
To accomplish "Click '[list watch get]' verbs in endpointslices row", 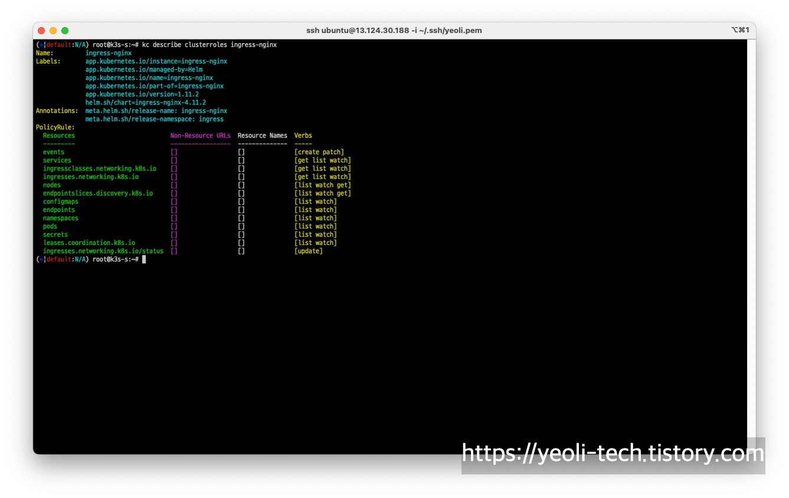I will (x=323, y=193).
